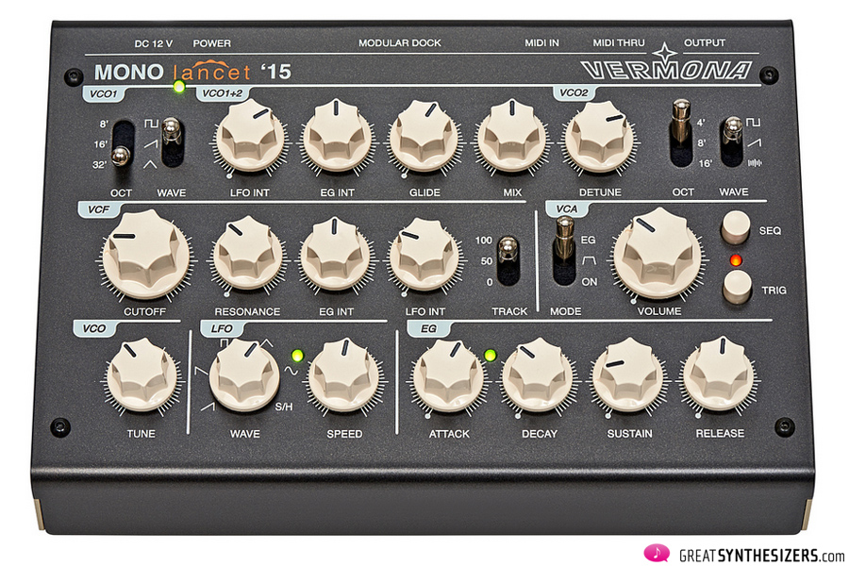849x566 pixels.
Task: Click the MIDI IN label
Action: (541, 42)
